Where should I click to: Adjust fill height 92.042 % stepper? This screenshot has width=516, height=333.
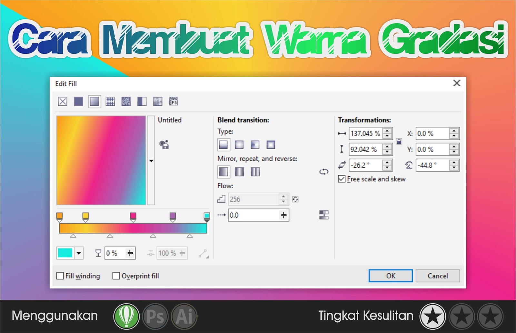click(x=387, y=149)
